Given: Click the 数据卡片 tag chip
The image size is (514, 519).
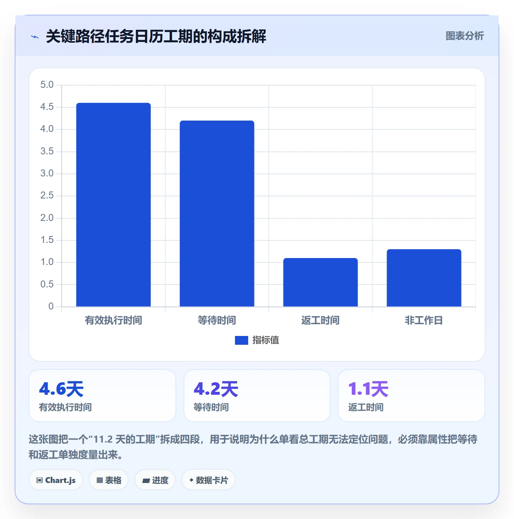Looking at the screenshot, I should (209, 480).
